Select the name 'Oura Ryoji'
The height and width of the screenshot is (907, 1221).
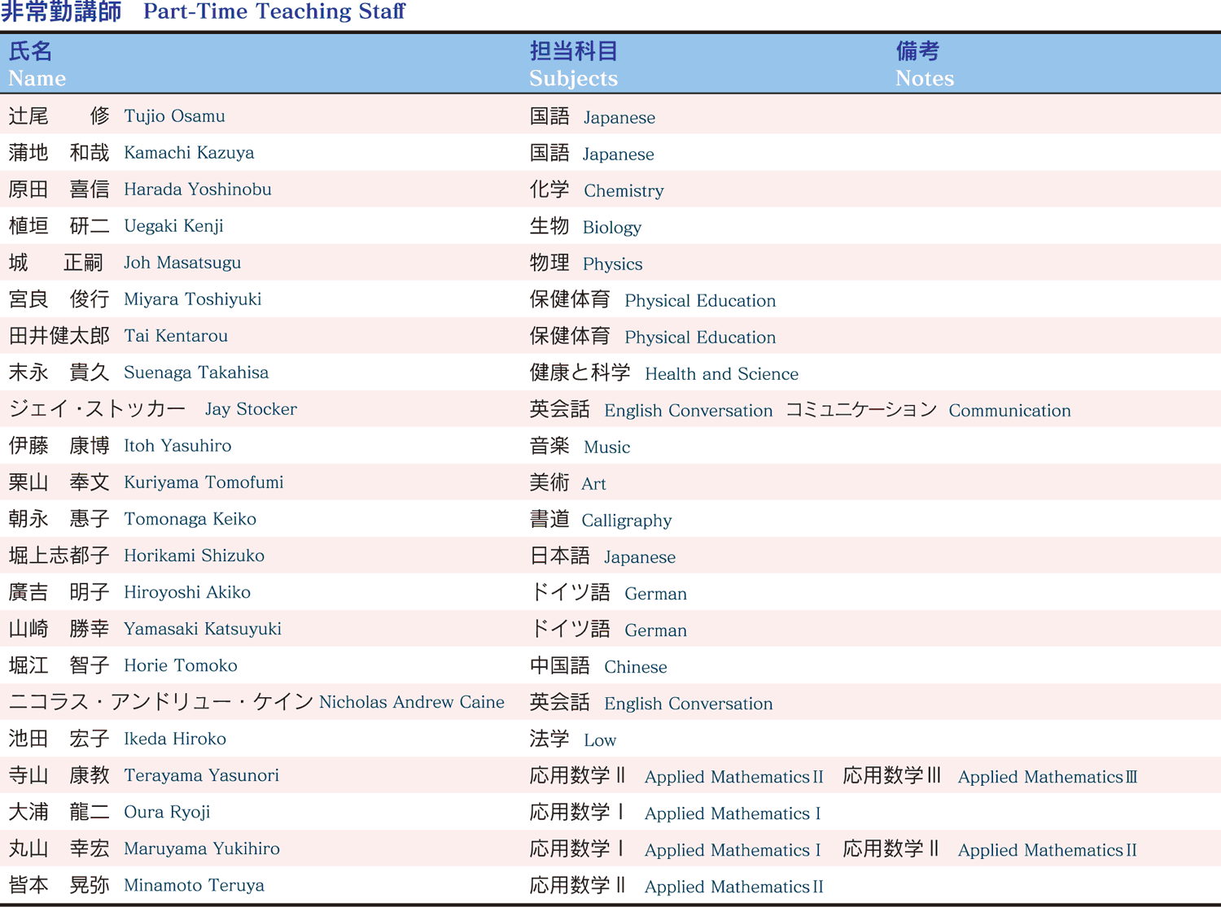pos(167,811)
